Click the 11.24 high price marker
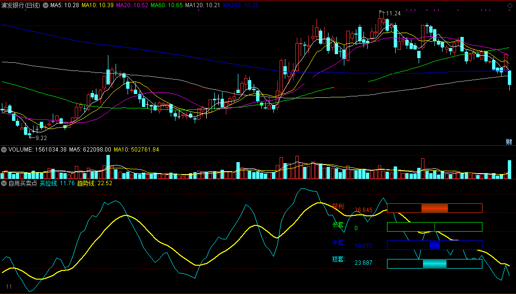Image resolution: width=516 pixels, height=294 pixels. tap(393, 13)
